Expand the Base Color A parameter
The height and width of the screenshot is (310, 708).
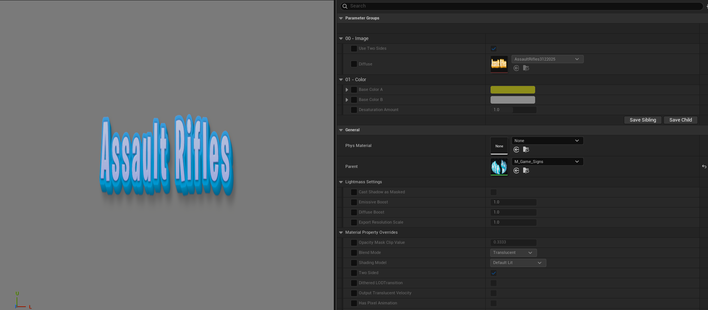coord(347,90)
